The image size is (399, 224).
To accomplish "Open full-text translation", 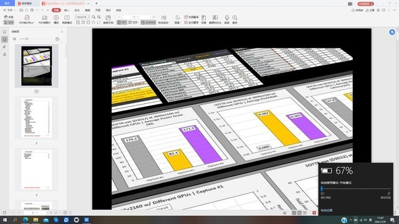I will [x=191, y=22].
